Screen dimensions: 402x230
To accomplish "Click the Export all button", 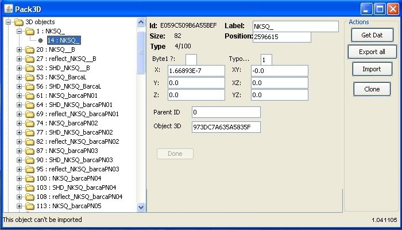I will click(x=372, y=52).
